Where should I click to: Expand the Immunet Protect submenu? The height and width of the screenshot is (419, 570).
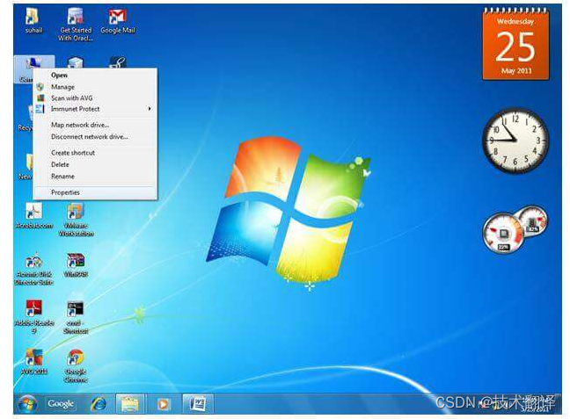(95, 109)
